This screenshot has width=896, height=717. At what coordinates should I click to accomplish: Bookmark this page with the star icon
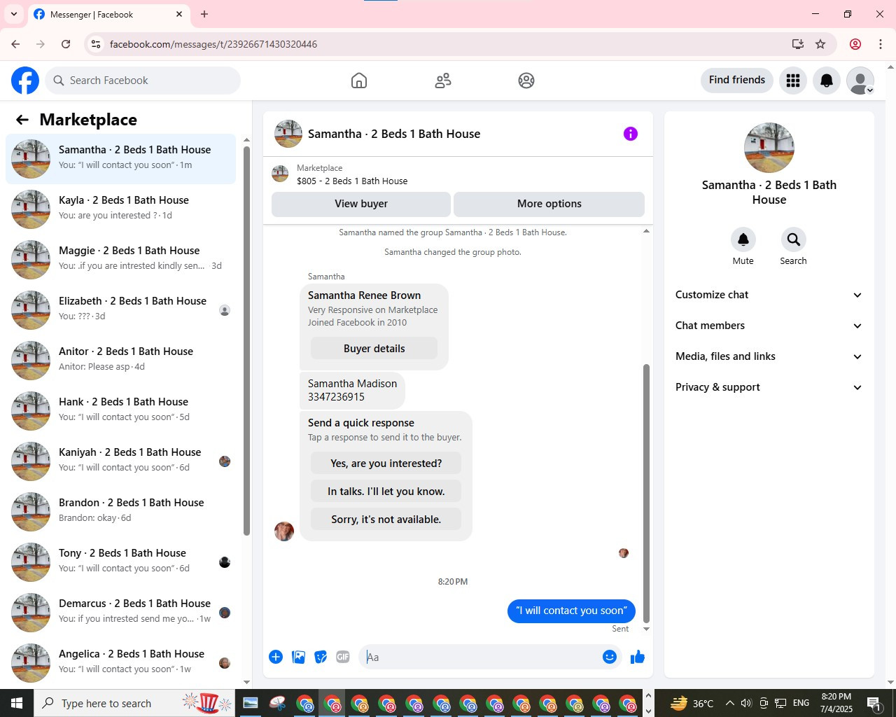820,44
